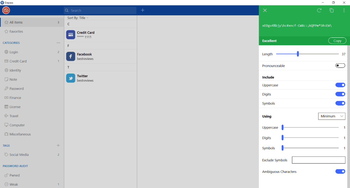The height and width of the screenshot is (188, 350).
Task: Open the Minimum dropdown under Using
Action: pos(331,116)
